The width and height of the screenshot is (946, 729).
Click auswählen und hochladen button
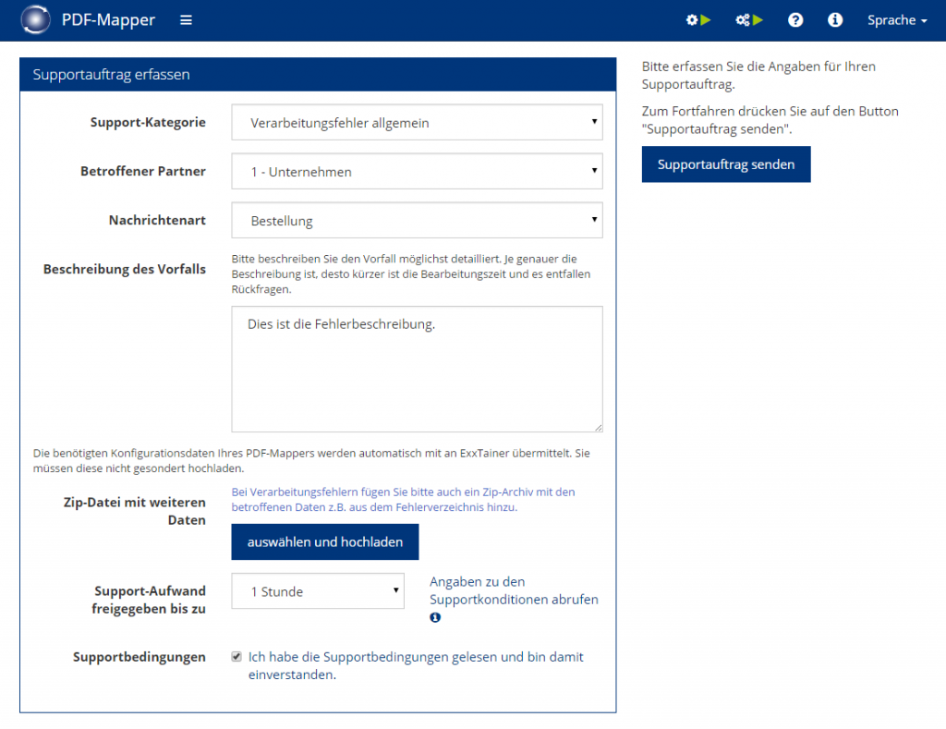pos(324,542)
